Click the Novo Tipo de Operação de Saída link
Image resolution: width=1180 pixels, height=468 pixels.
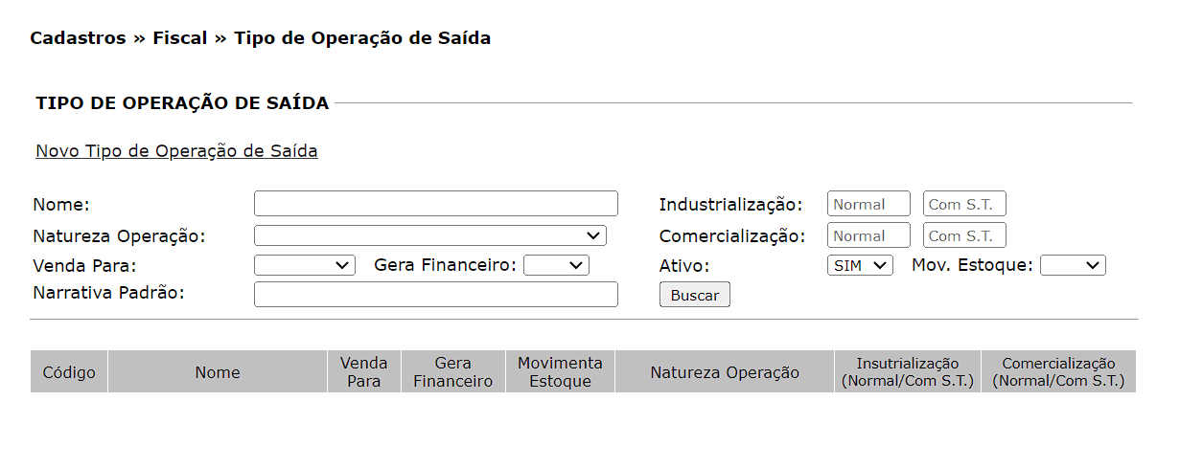tap(176, 151)
